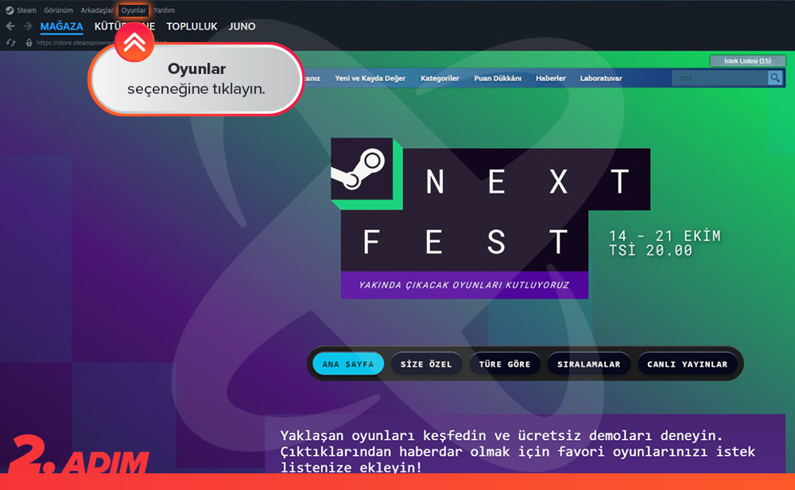This screenshot has width=795, height=490.
Task: Open the MAĞAZA tab
Action: click(x=62, y=26)
